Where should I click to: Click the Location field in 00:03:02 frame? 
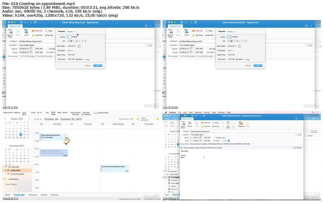(x=243, y=135)
